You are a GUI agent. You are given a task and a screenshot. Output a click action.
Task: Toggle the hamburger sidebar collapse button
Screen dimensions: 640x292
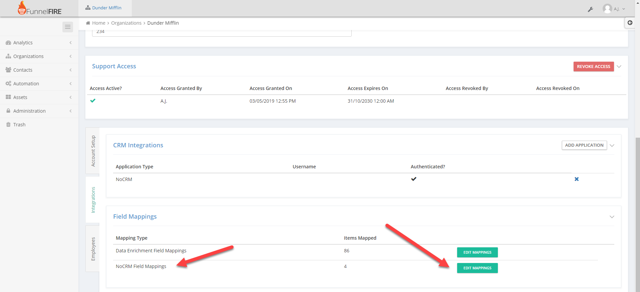(68, 27)
